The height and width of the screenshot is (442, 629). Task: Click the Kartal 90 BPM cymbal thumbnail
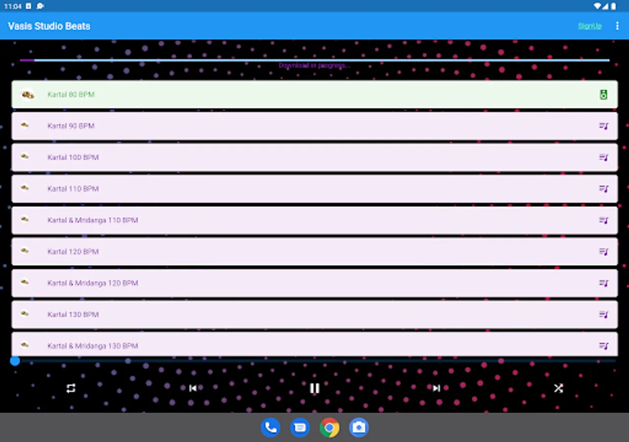tap(25, 126)
